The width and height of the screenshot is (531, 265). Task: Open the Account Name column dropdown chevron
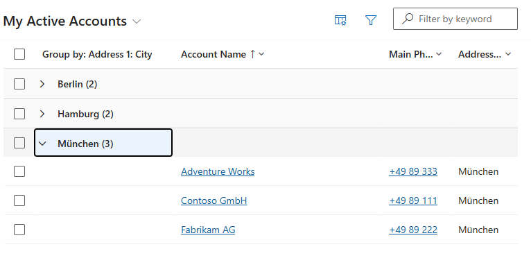click(261, 54)
